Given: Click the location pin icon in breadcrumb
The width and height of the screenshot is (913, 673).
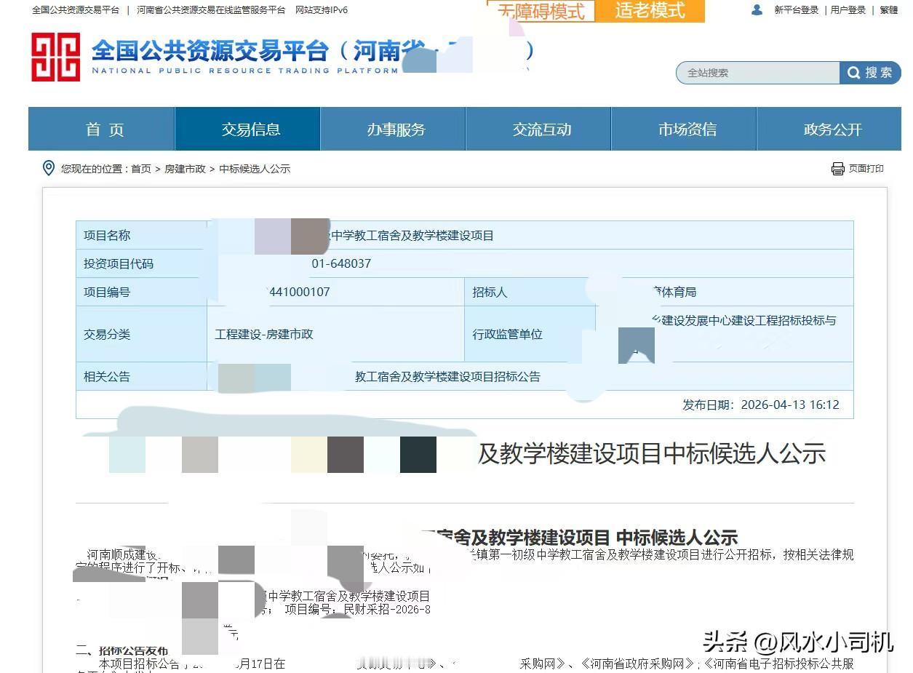Looking at the screenshot, I should pyautogui.click(x=49, y=168).
